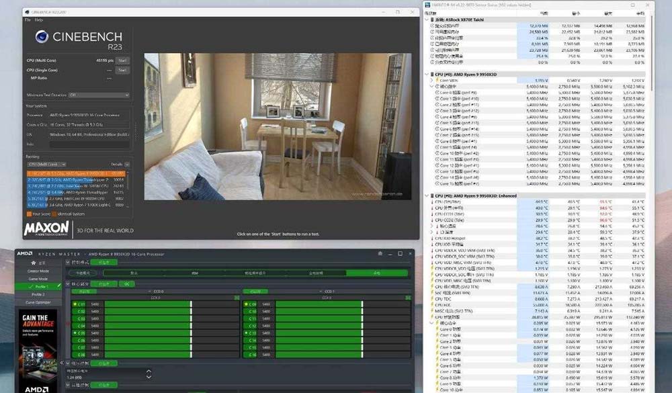Click the AMD logo in Ryzen Master title bar
Viewport: 672px width, 393px height.
(25, 254)
